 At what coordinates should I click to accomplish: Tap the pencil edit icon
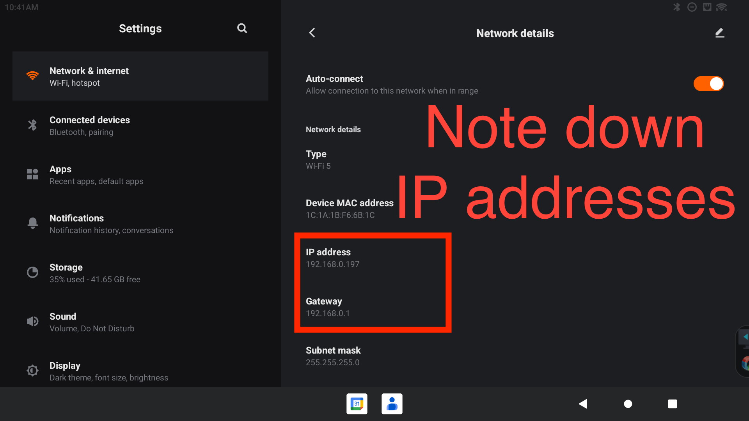click(x=719, y=33)
